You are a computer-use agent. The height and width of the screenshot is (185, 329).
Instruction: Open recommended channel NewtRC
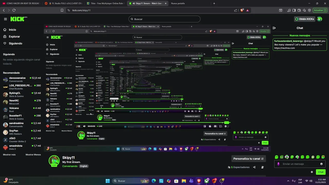click(22, 102)
